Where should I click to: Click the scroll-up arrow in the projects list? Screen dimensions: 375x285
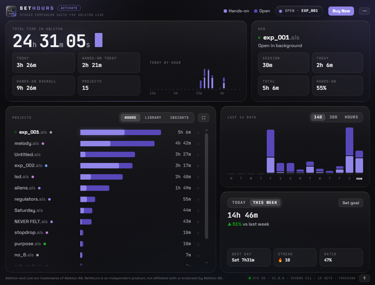206,130
